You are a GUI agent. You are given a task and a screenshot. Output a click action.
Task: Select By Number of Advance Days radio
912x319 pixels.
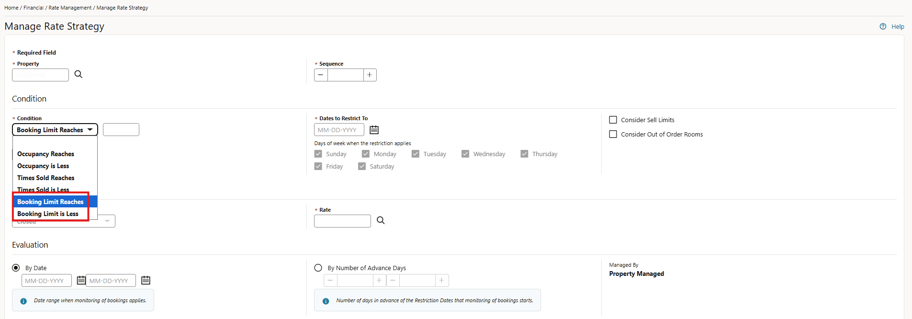[x=318, y=268]
